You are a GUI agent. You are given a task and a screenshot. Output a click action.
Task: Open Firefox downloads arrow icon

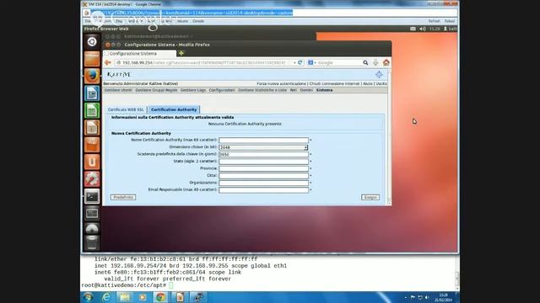coord(375,62)
